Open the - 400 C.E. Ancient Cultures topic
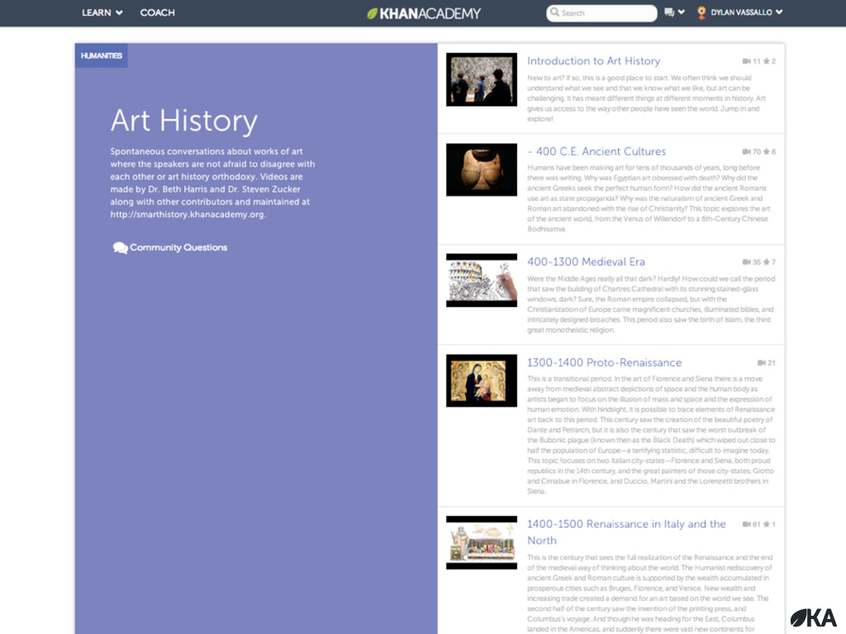 point(596,152)
